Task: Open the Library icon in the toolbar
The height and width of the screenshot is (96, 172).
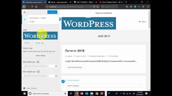Action: tap(127, 7)
